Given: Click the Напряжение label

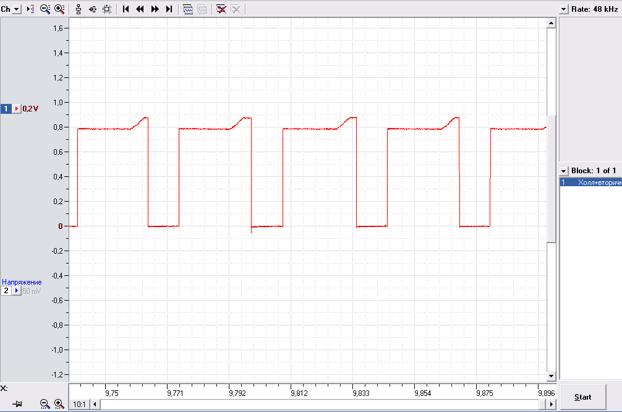Looking at the screenshot, I should coord(22,282).
